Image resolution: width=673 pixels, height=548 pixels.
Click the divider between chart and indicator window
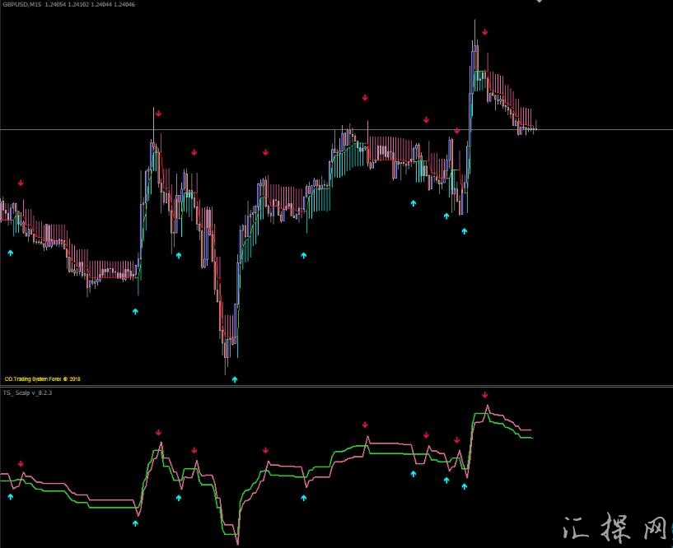(336, 387)
